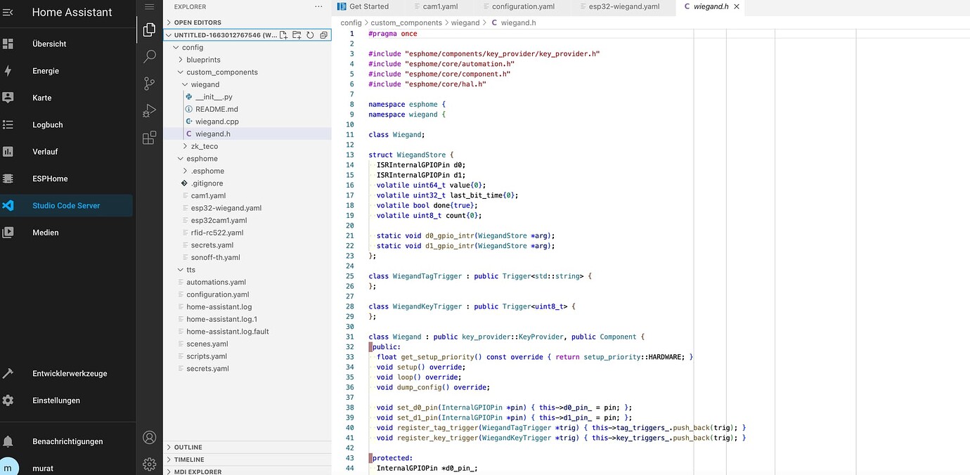Expand the OPEN EDITORS section

[x=197, y=22]
